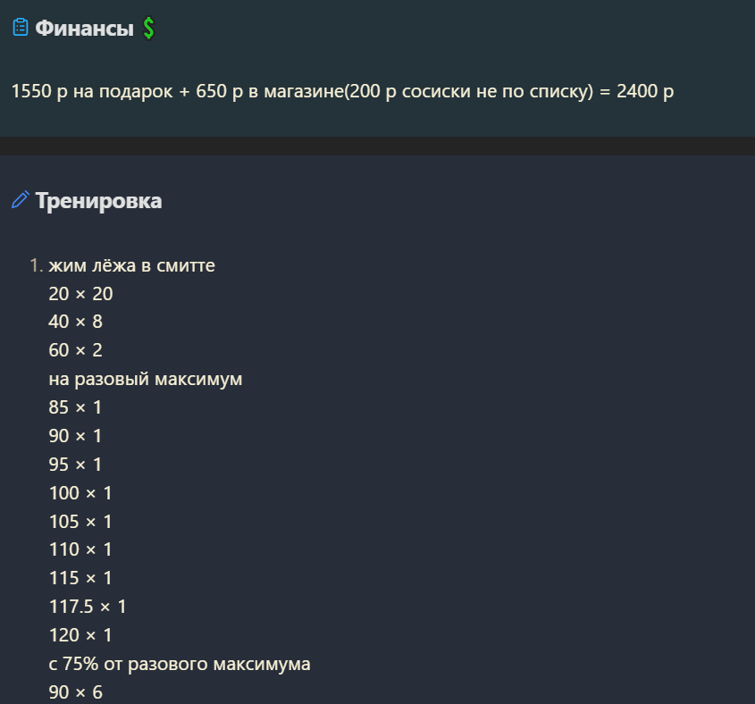Select the Финансы heading text
This screenshot has height=704, width=755.
[84, 28]
